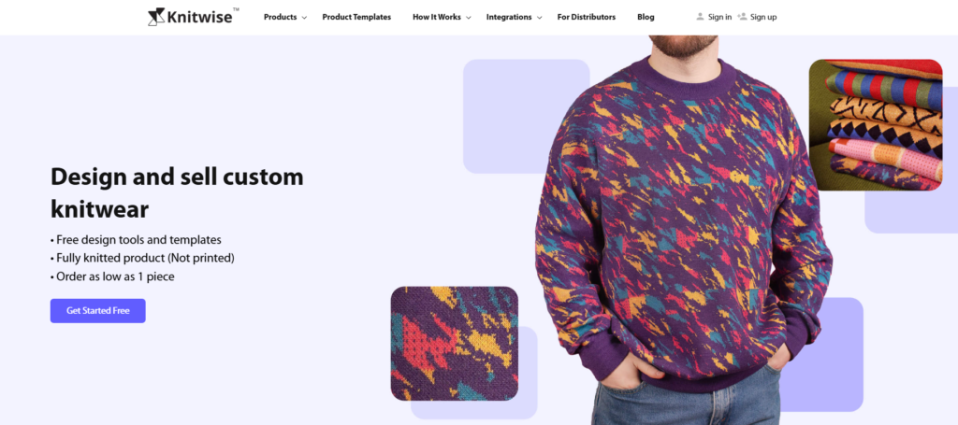Expand the Integrations dropdown chevron
Viewport: 958px width, 425px height.
[540, 18]
